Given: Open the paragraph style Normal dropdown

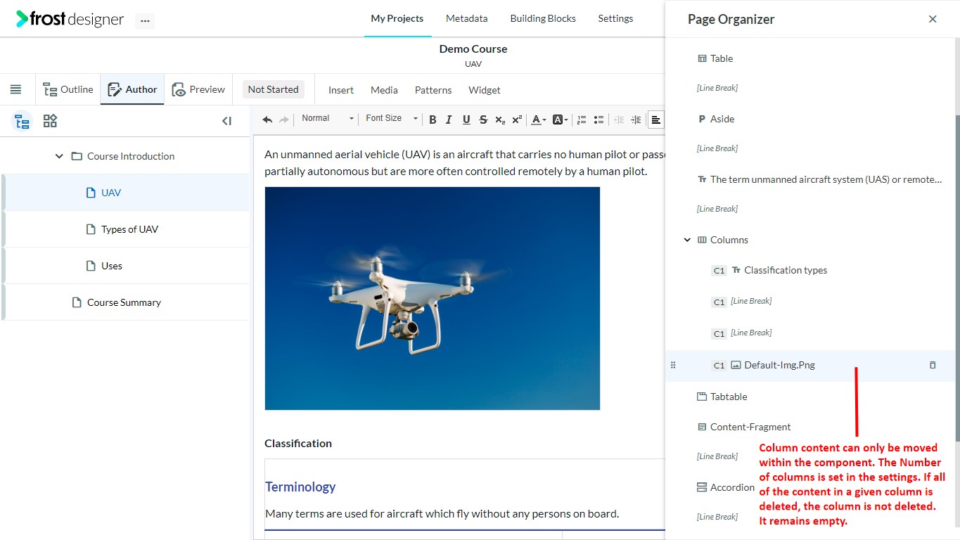Looking at the screenshot, I should [x=327, y=118].
